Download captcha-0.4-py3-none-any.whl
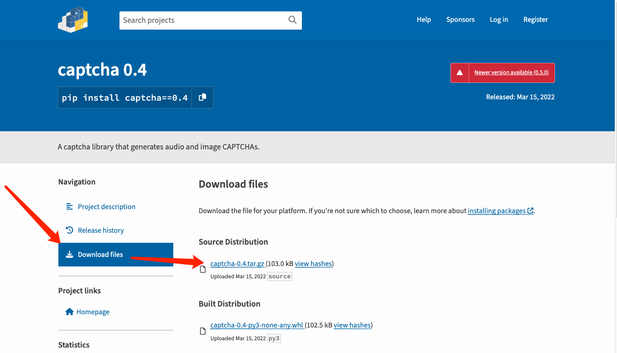Image resolution: width=617 pixels, height=353 pixels. [257, 325]
